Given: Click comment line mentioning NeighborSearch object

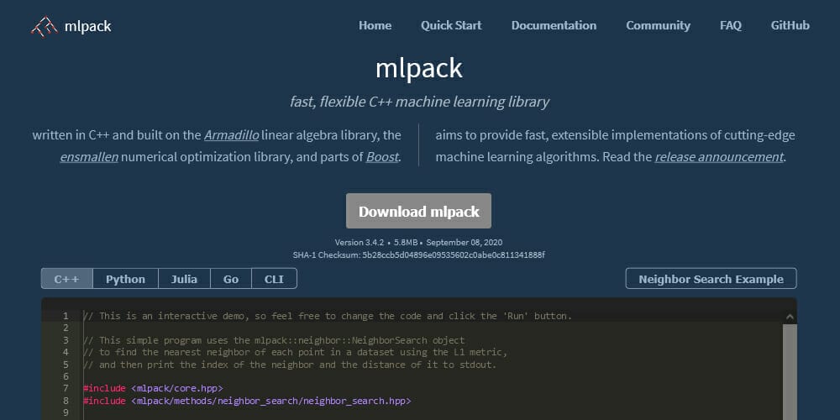Looking at the screenshot, I should tap(274, 340).
